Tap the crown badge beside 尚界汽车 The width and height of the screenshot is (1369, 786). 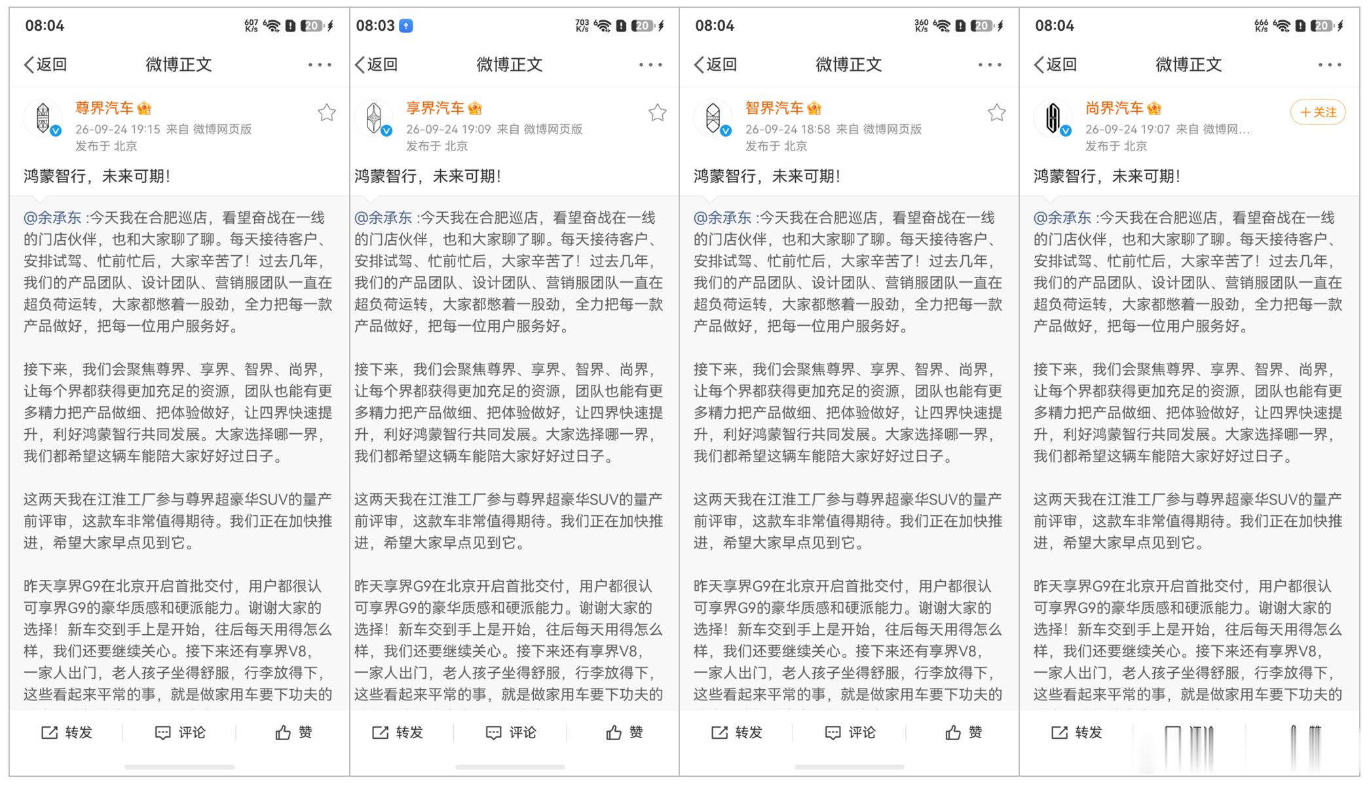(1155, 108)
